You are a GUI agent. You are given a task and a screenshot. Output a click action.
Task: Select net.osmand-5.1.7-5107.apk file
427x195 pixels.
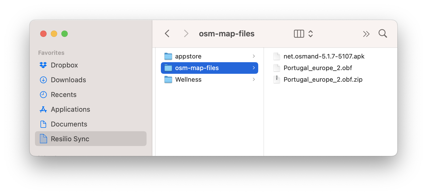click(x=324, y=56)
